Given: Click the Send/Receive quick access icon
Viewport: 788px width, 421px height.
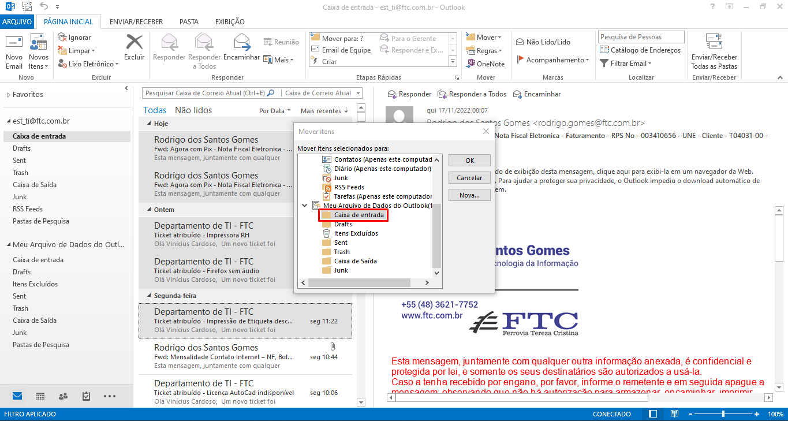Looking at the screenshot, I should tap(27, 7).
